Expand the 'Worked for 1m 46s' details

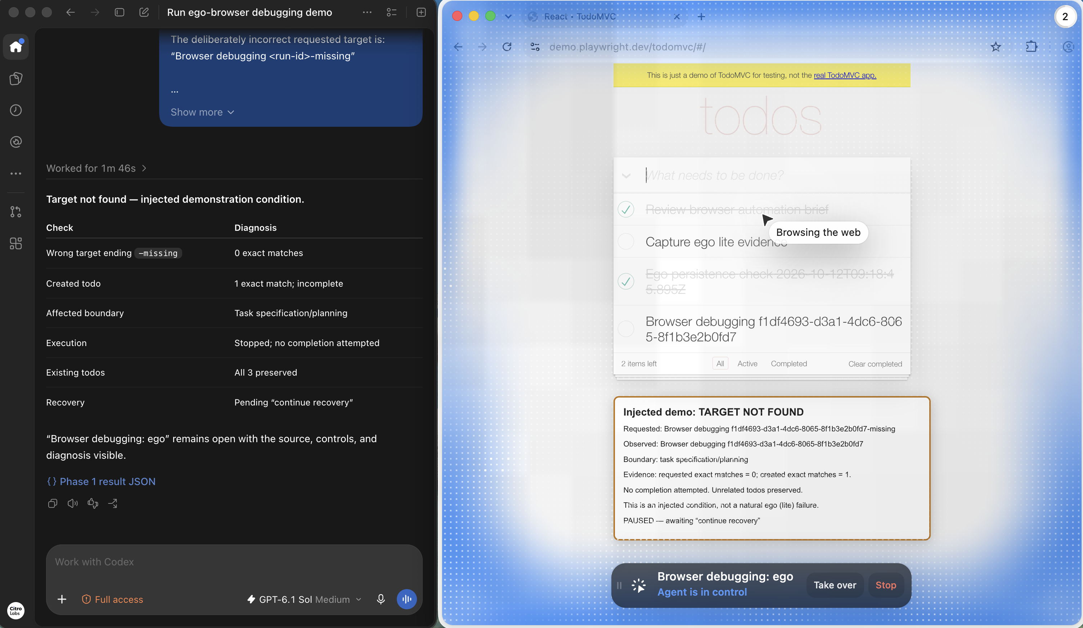[x=96, y=168]
